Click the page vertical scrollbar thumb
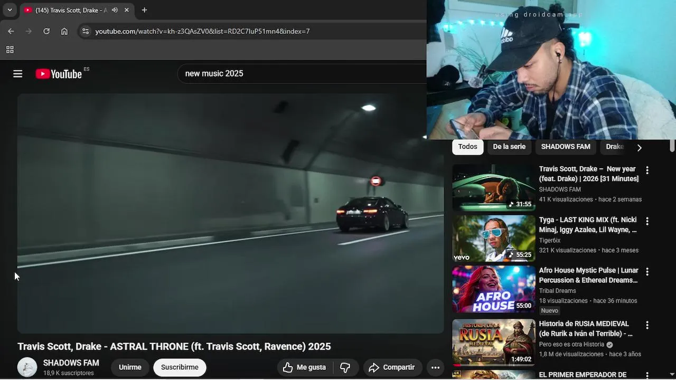 pos(672,145)
